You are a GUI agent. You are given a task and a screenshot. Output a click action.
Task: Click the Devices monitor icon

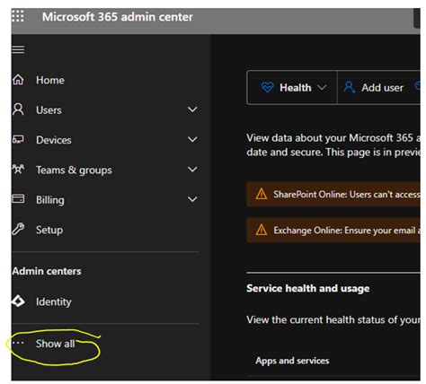[18, 139]
